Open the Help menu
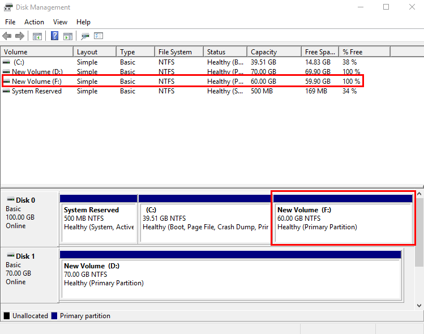Viewport: 424px width, 334px height. point(83,22)
